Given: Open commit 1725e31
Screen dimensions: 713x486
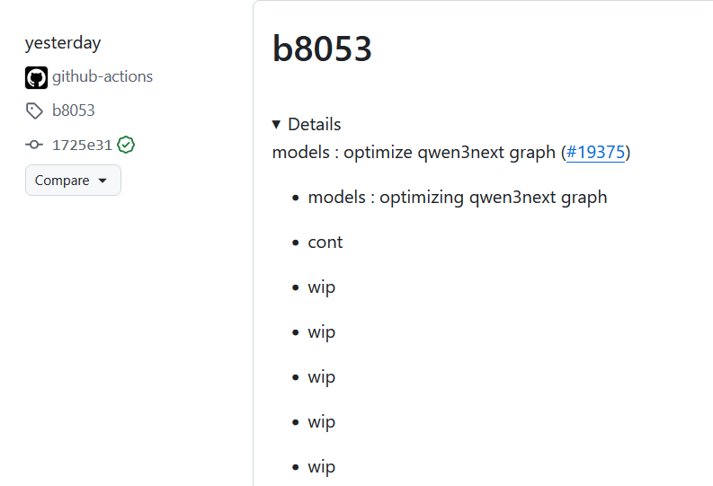Looking at the screenshot, I should click(x=82, y=145).
